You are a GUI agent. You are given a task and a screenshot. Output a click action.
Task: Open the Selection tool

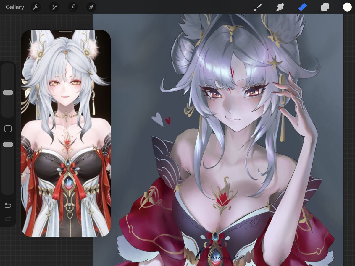(x=72, y=7)
